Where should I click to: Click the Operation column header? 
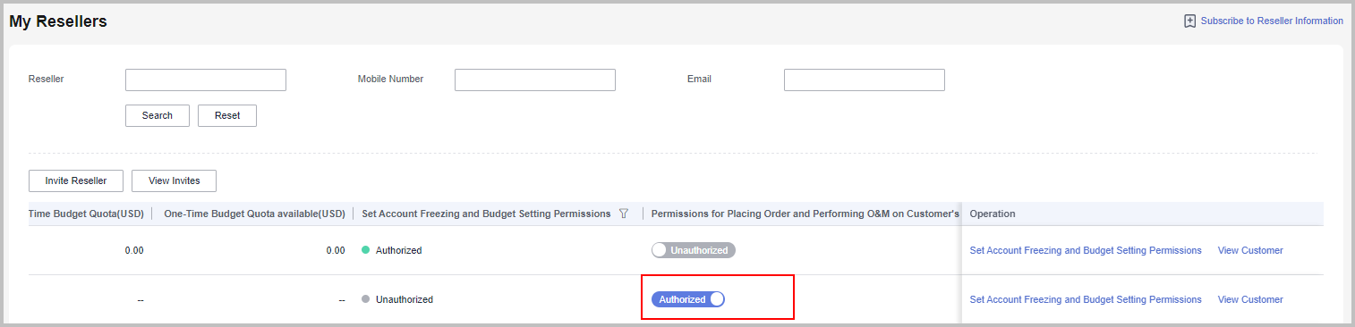click(993, 214)
